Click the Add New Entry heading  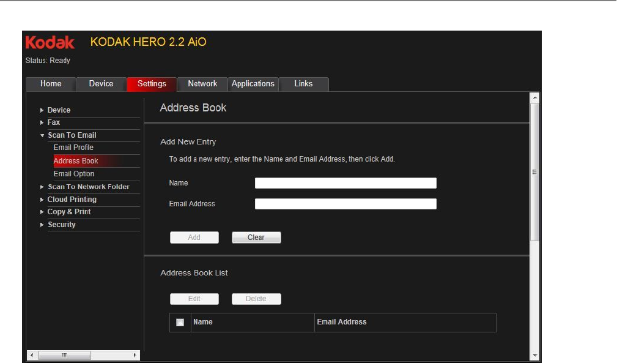tap(188, 142)
